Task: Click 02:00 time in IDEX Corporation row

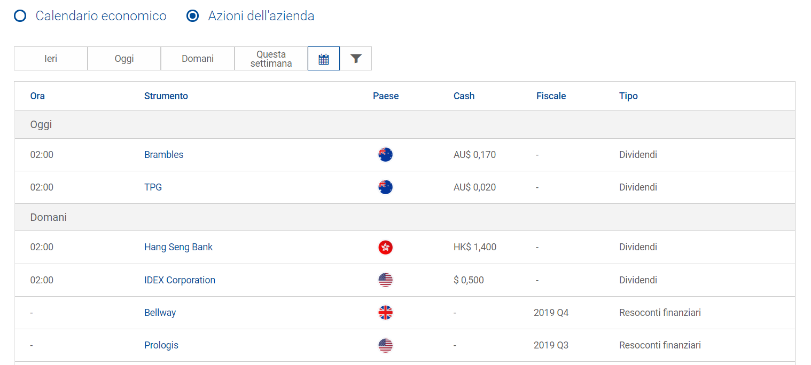Action: pos(42,280)
